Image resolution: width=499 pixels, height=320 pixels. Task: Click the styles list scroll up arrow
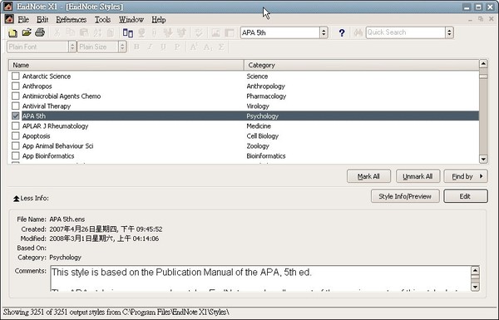click(x=483, y=64)
